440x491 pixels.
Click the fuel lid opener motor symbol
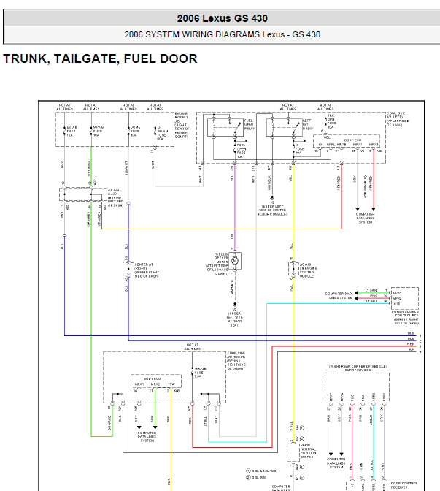tap(235, 261)
